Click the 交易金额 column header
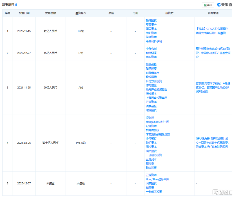 point(51,13)
